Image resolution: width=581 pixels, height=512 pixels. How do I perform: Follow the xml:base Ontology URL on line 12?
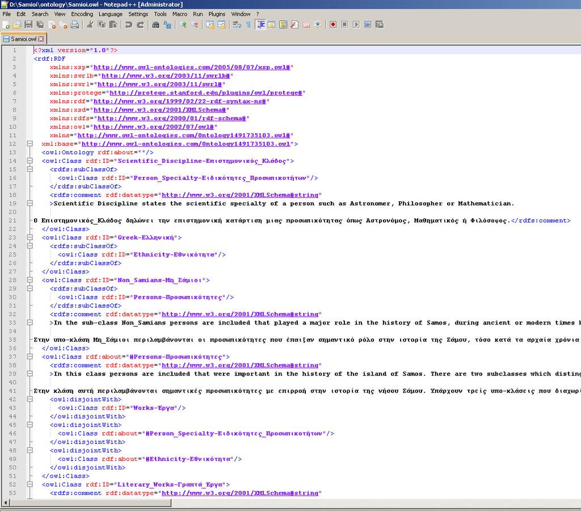pos(186,143)
